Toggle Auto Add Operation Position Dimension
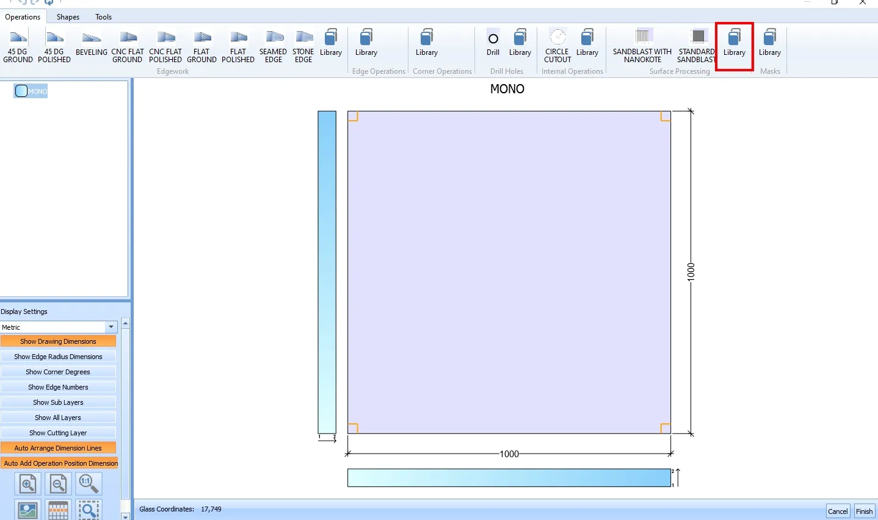The height and width of the screenshot is (520, 878). (60, 463)
